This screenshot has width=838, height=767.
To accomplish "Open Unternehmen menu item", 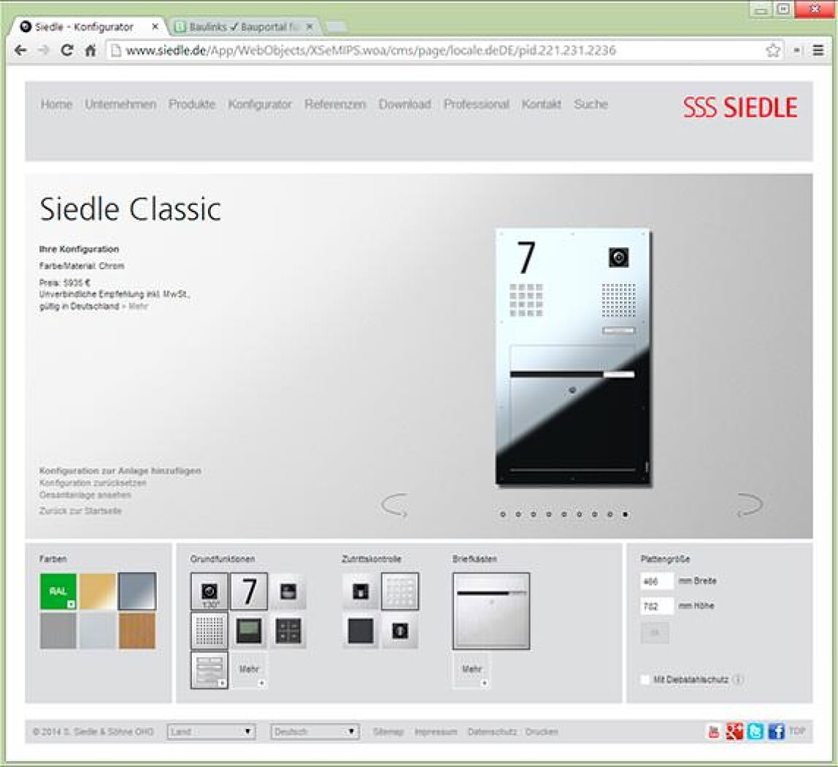I will coord(120,104).
